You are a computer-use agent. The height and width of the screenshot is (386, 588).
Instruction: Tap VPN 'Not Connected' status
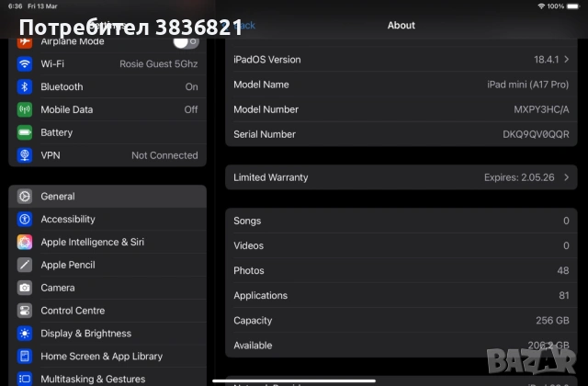pos(164,155)
